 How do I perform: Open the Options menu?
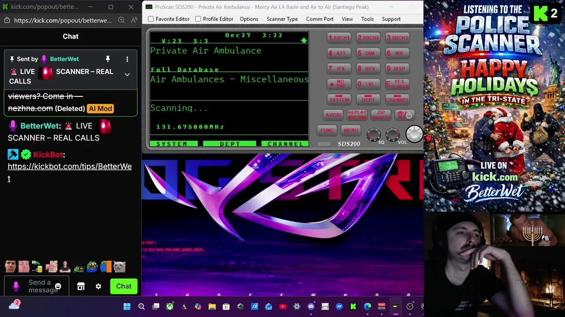[249, 19]
